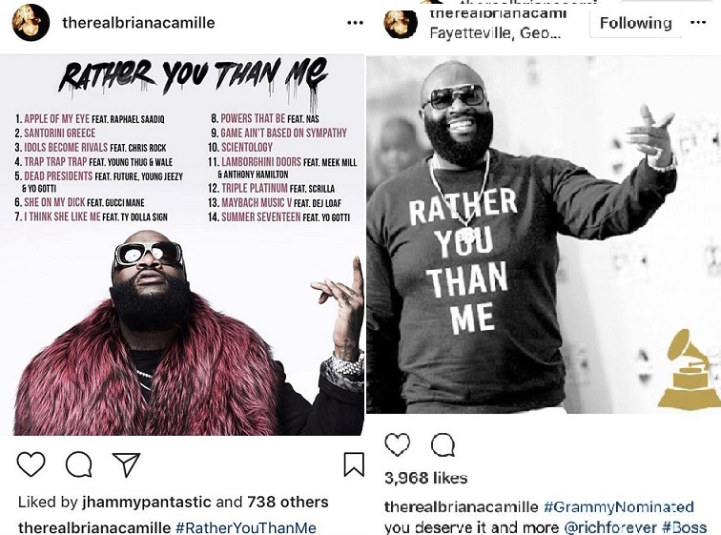Toggle the Following button

click(x=635, y=23)
